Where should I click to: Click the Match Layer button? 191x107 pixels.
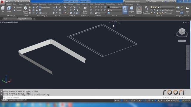click(167, 13)
